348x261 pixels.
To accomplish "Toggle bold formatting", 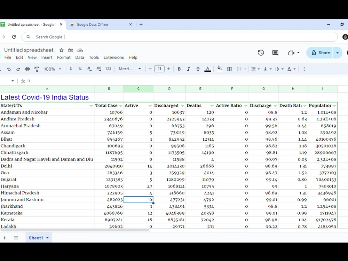I will click(x=179, y=69).
